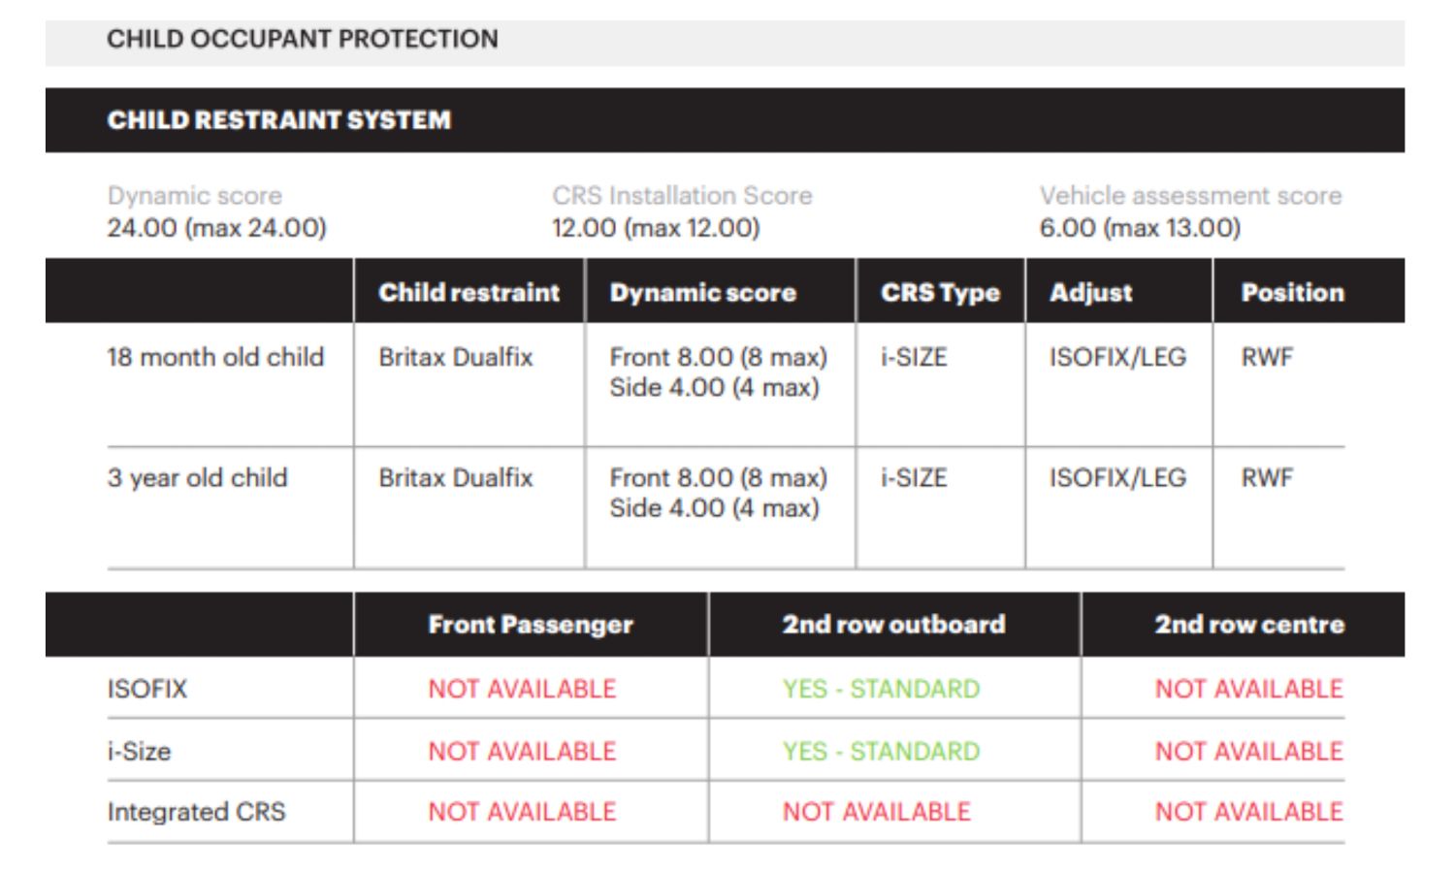Click the Adjust column header
The width and height of the screenshot is (1455, 873).
[1091, 292]
